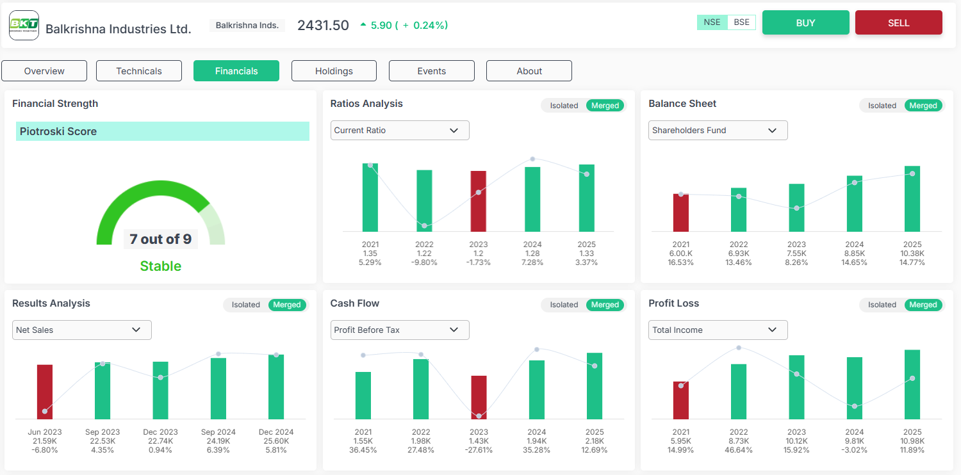Click the red 2023 Current Ratio bar

[479, 201]
